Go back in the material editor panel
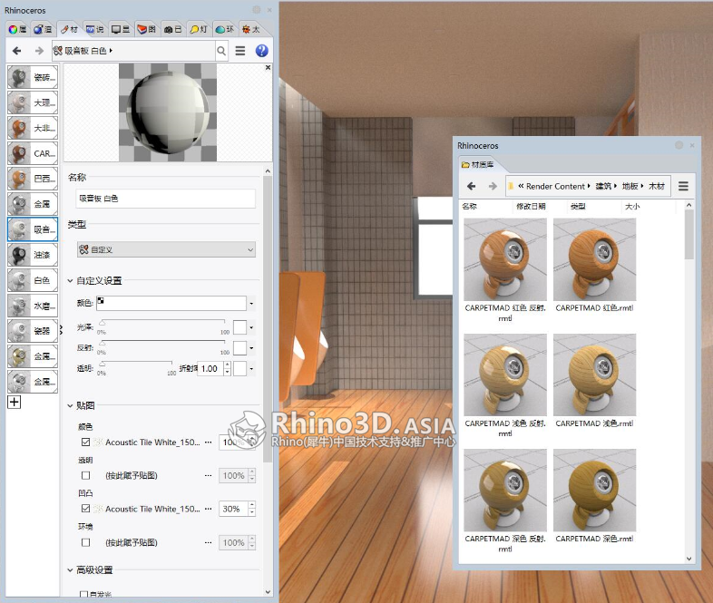The image size is (713, 603). 17,51
